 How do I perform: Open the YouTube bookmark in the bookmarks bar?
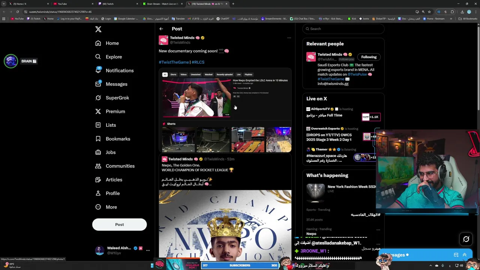tap(17, 19)
